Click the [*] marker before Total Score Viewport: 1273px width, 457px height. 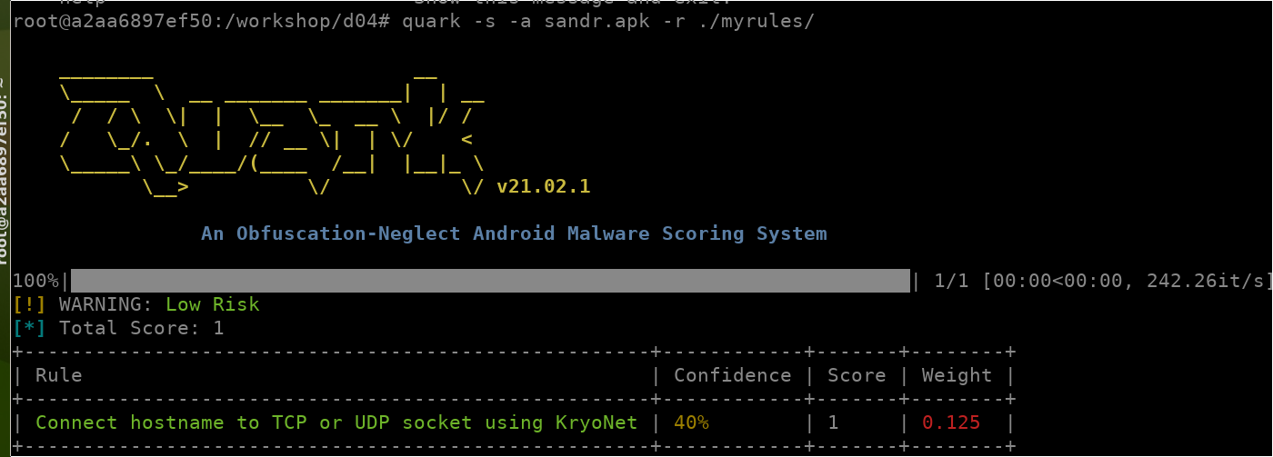point(31,328)
